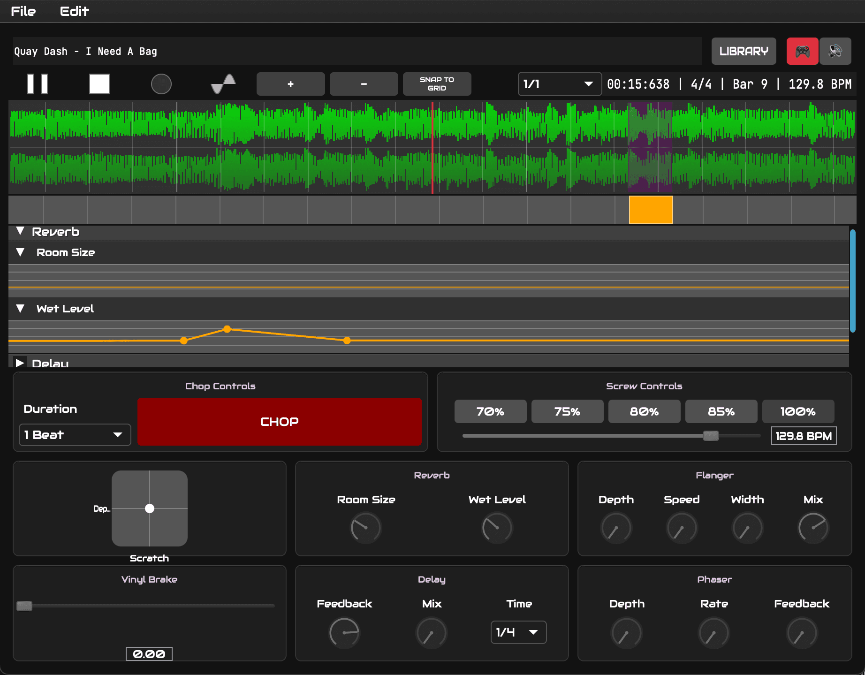The height and width of the screenshot is (675, 865).
Task: Click the track title Quay Dash - I Need A Bag
Action: [x=86, y=51]
